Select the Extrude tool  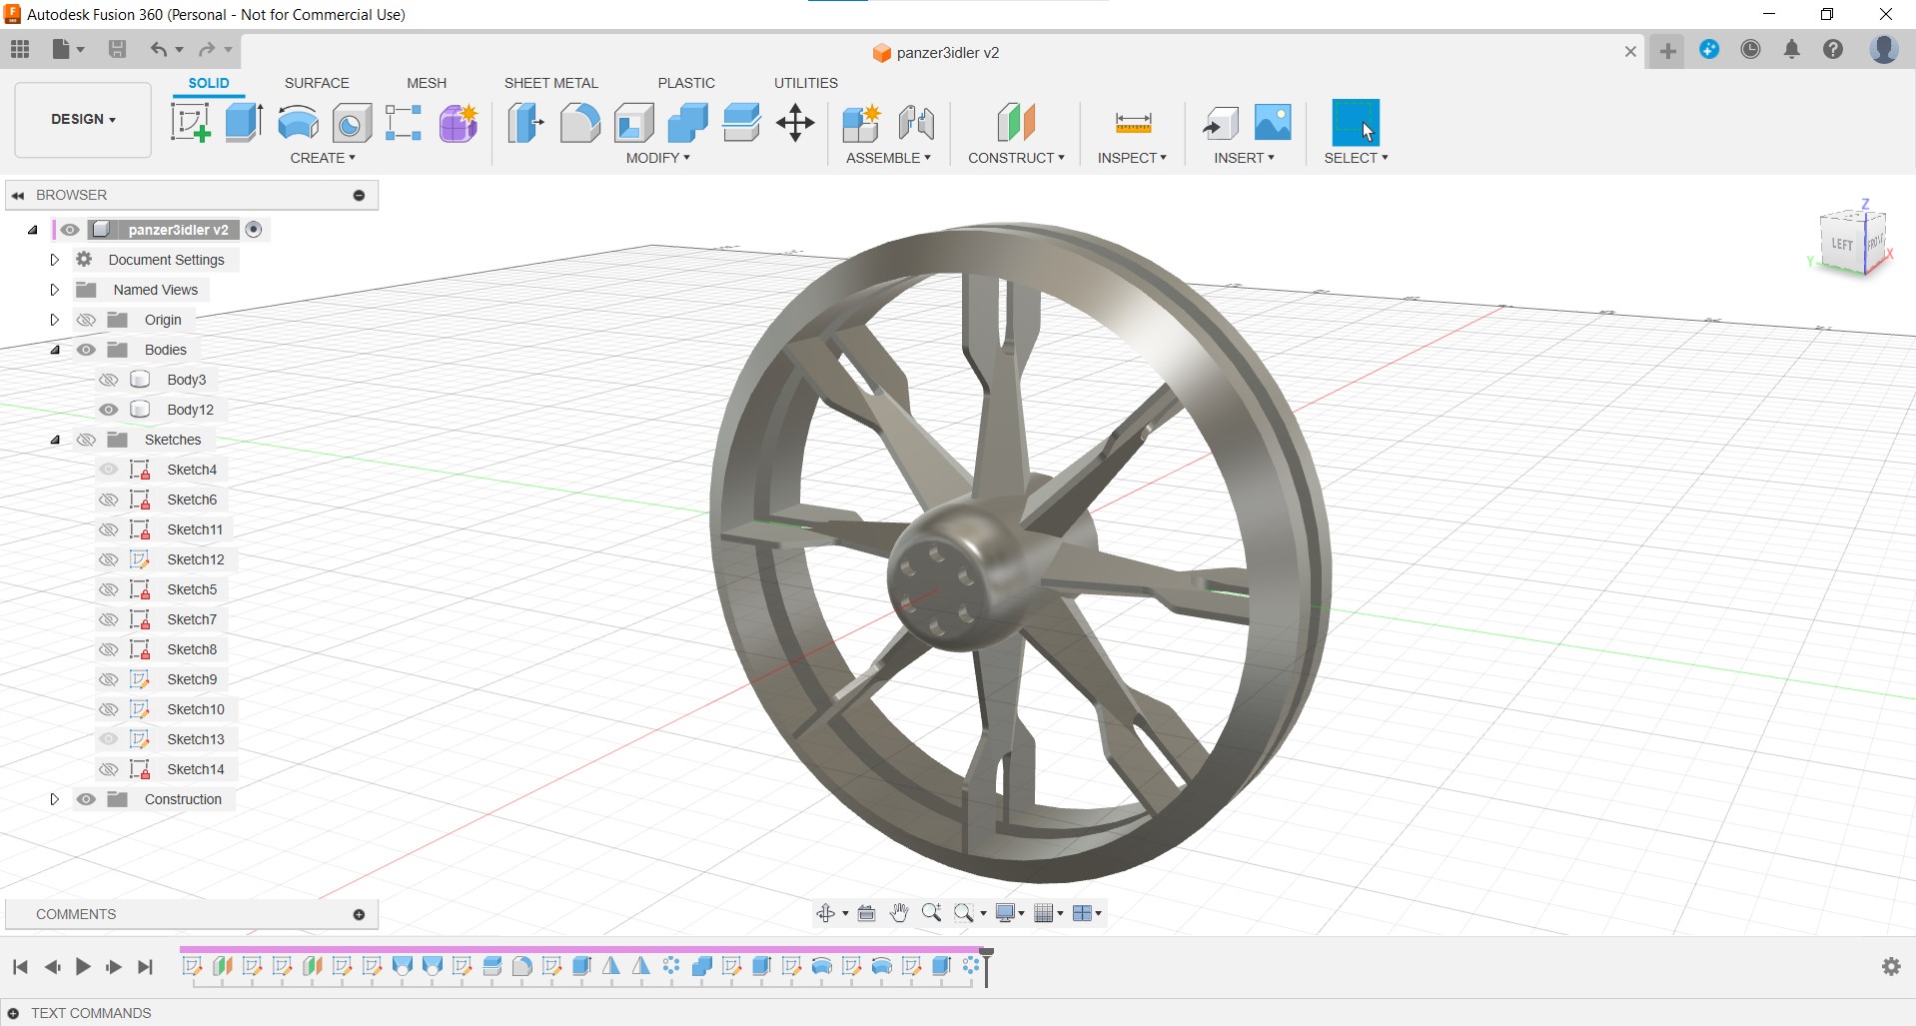pos(244,123)
